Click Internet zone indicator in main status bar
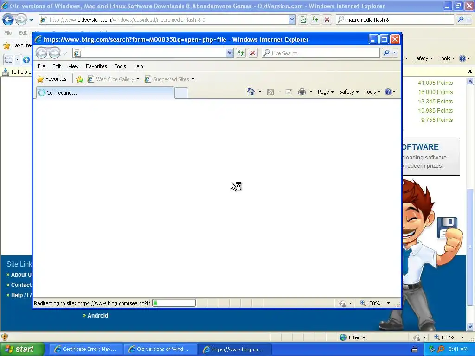 353,337
